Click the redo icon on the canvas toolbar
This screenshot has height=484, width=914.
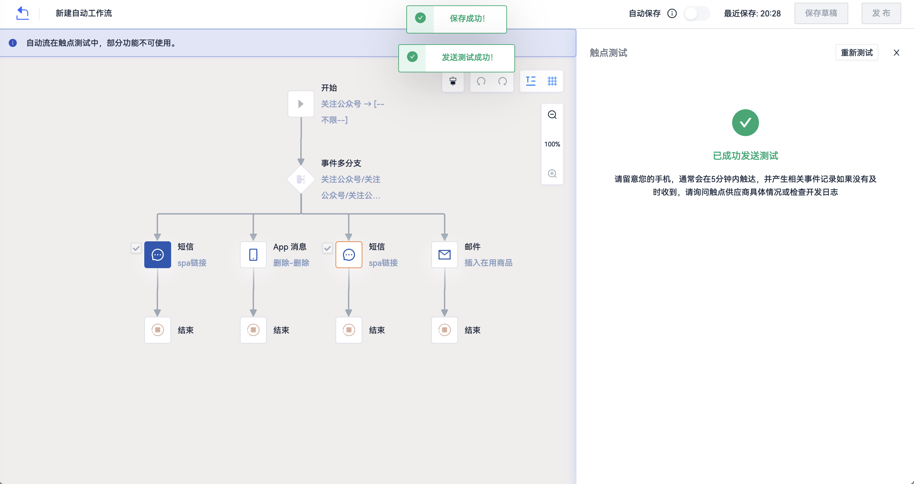pos(502,81)
